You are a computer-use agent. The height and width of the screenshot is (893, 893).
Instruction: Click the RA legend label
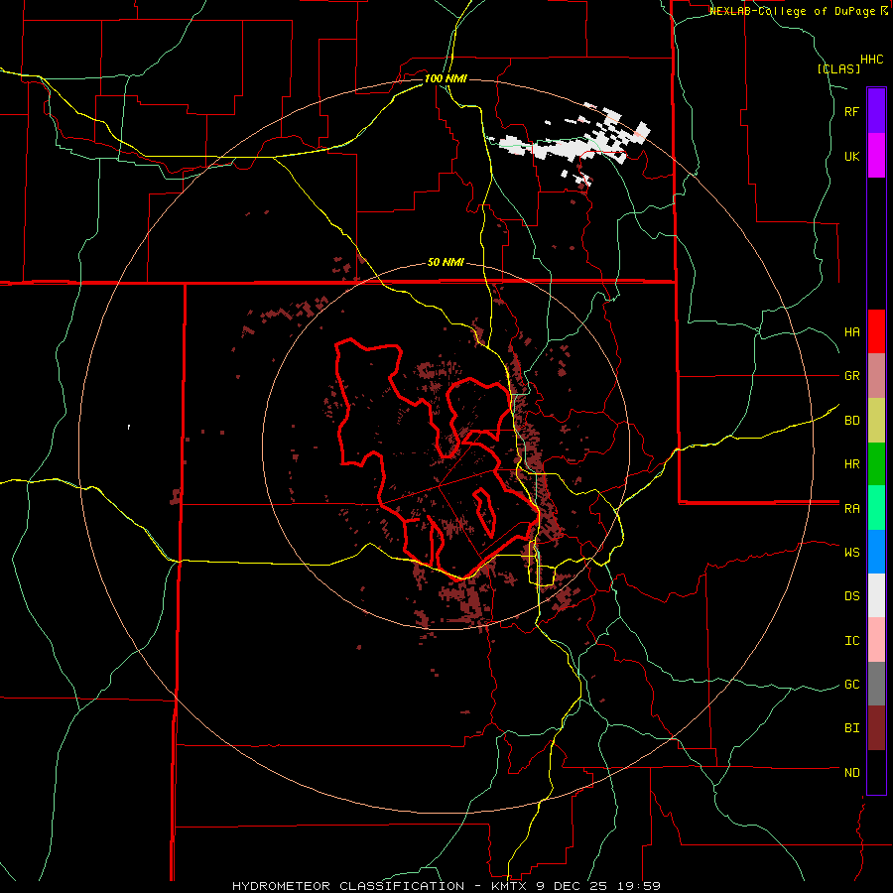(x=852, y=509)
